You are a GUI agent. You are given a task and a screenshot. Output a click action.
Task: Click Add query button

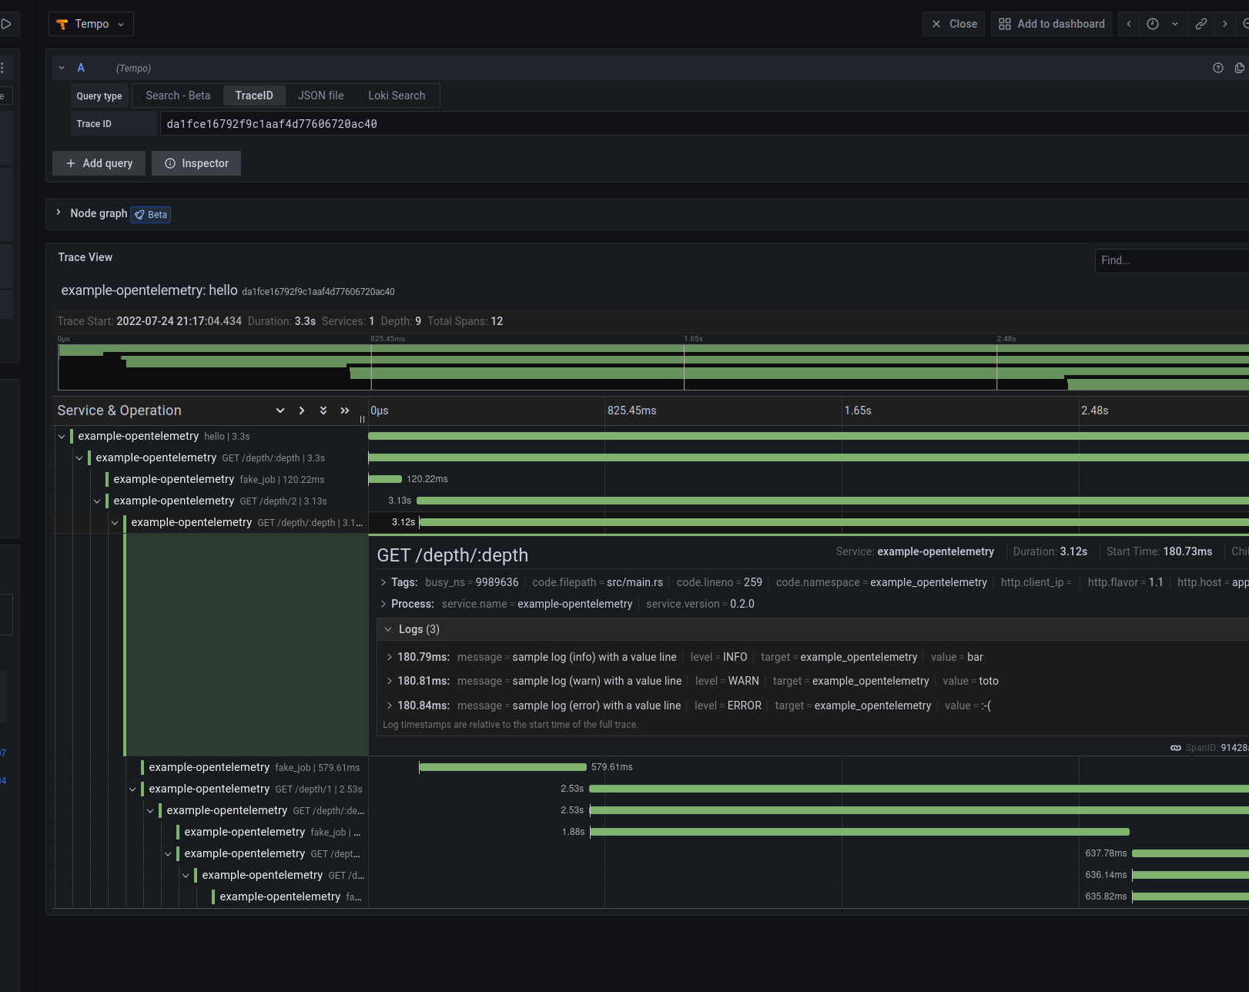point(99,163)
